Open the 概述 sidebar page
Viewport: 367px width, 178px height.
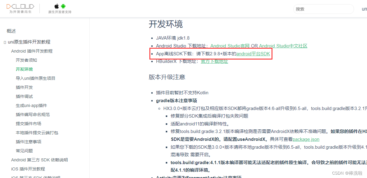[11, 31]
